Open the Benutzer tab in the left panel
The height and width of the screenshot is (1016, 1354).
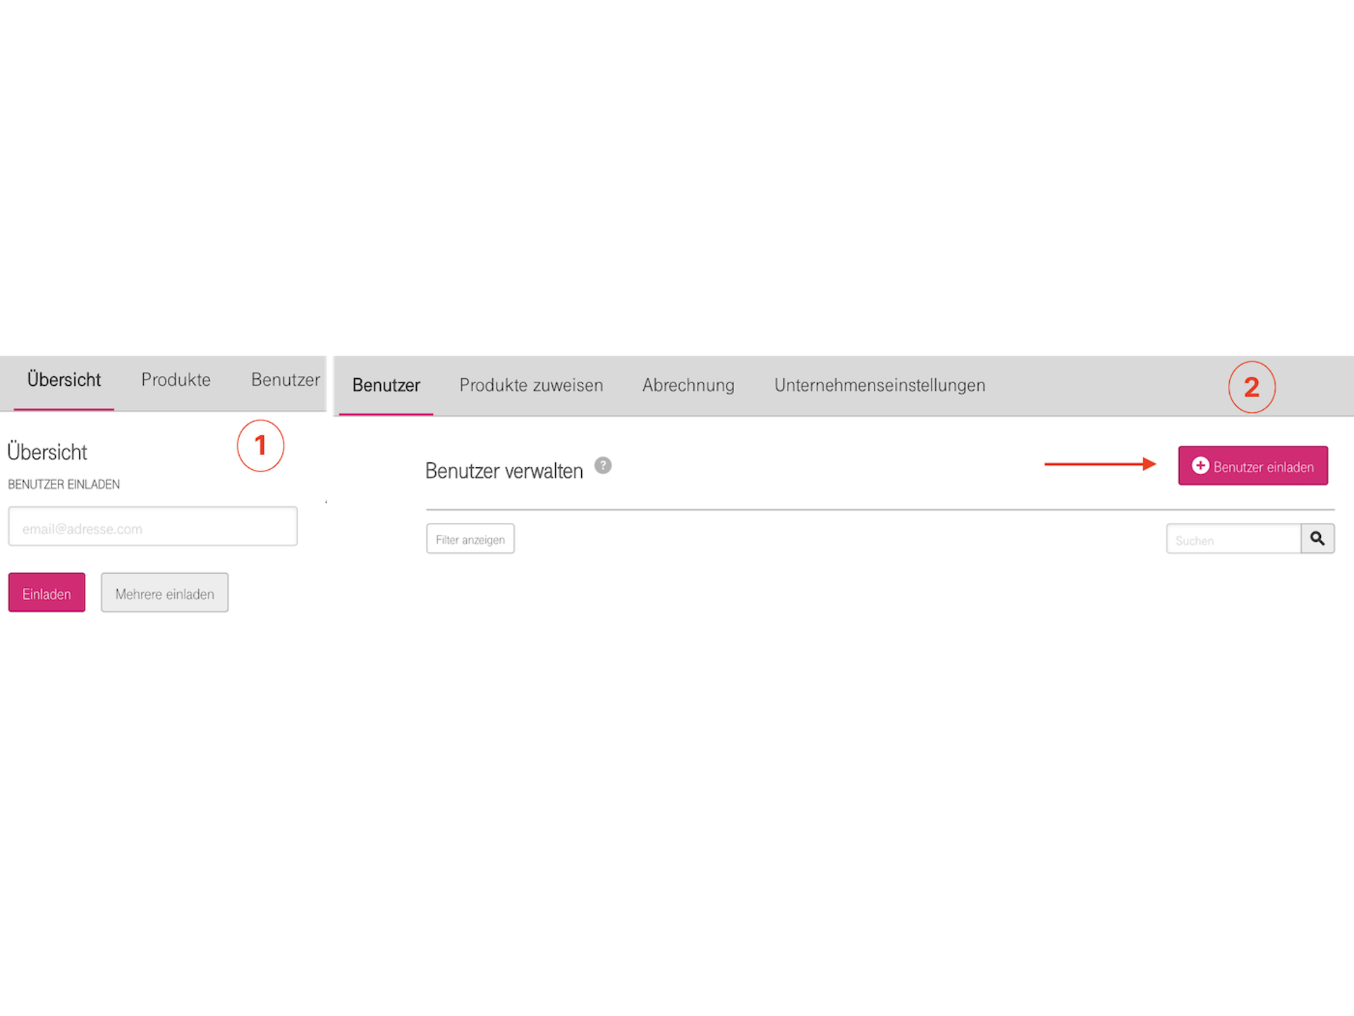(x=285, y=380)
